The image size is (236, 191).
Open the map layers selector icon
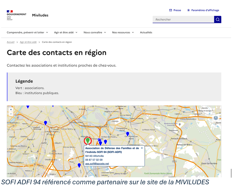click(215, 118)
